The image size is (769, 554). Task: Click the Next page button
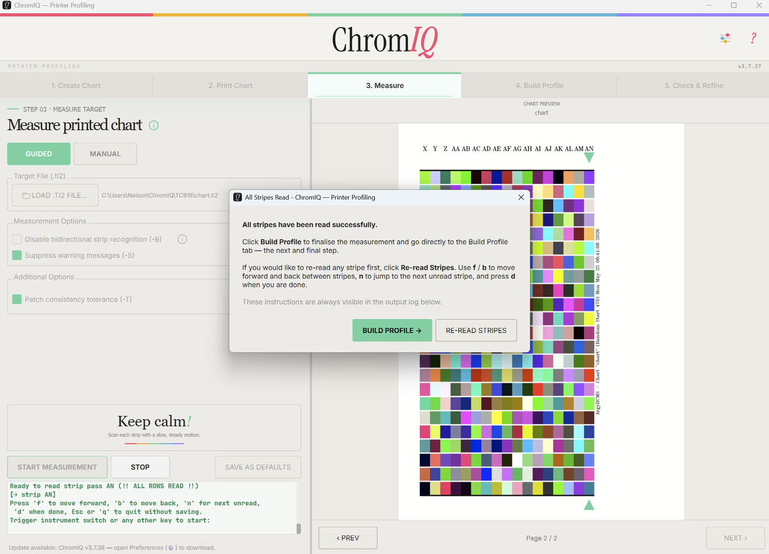pos(735,538)
